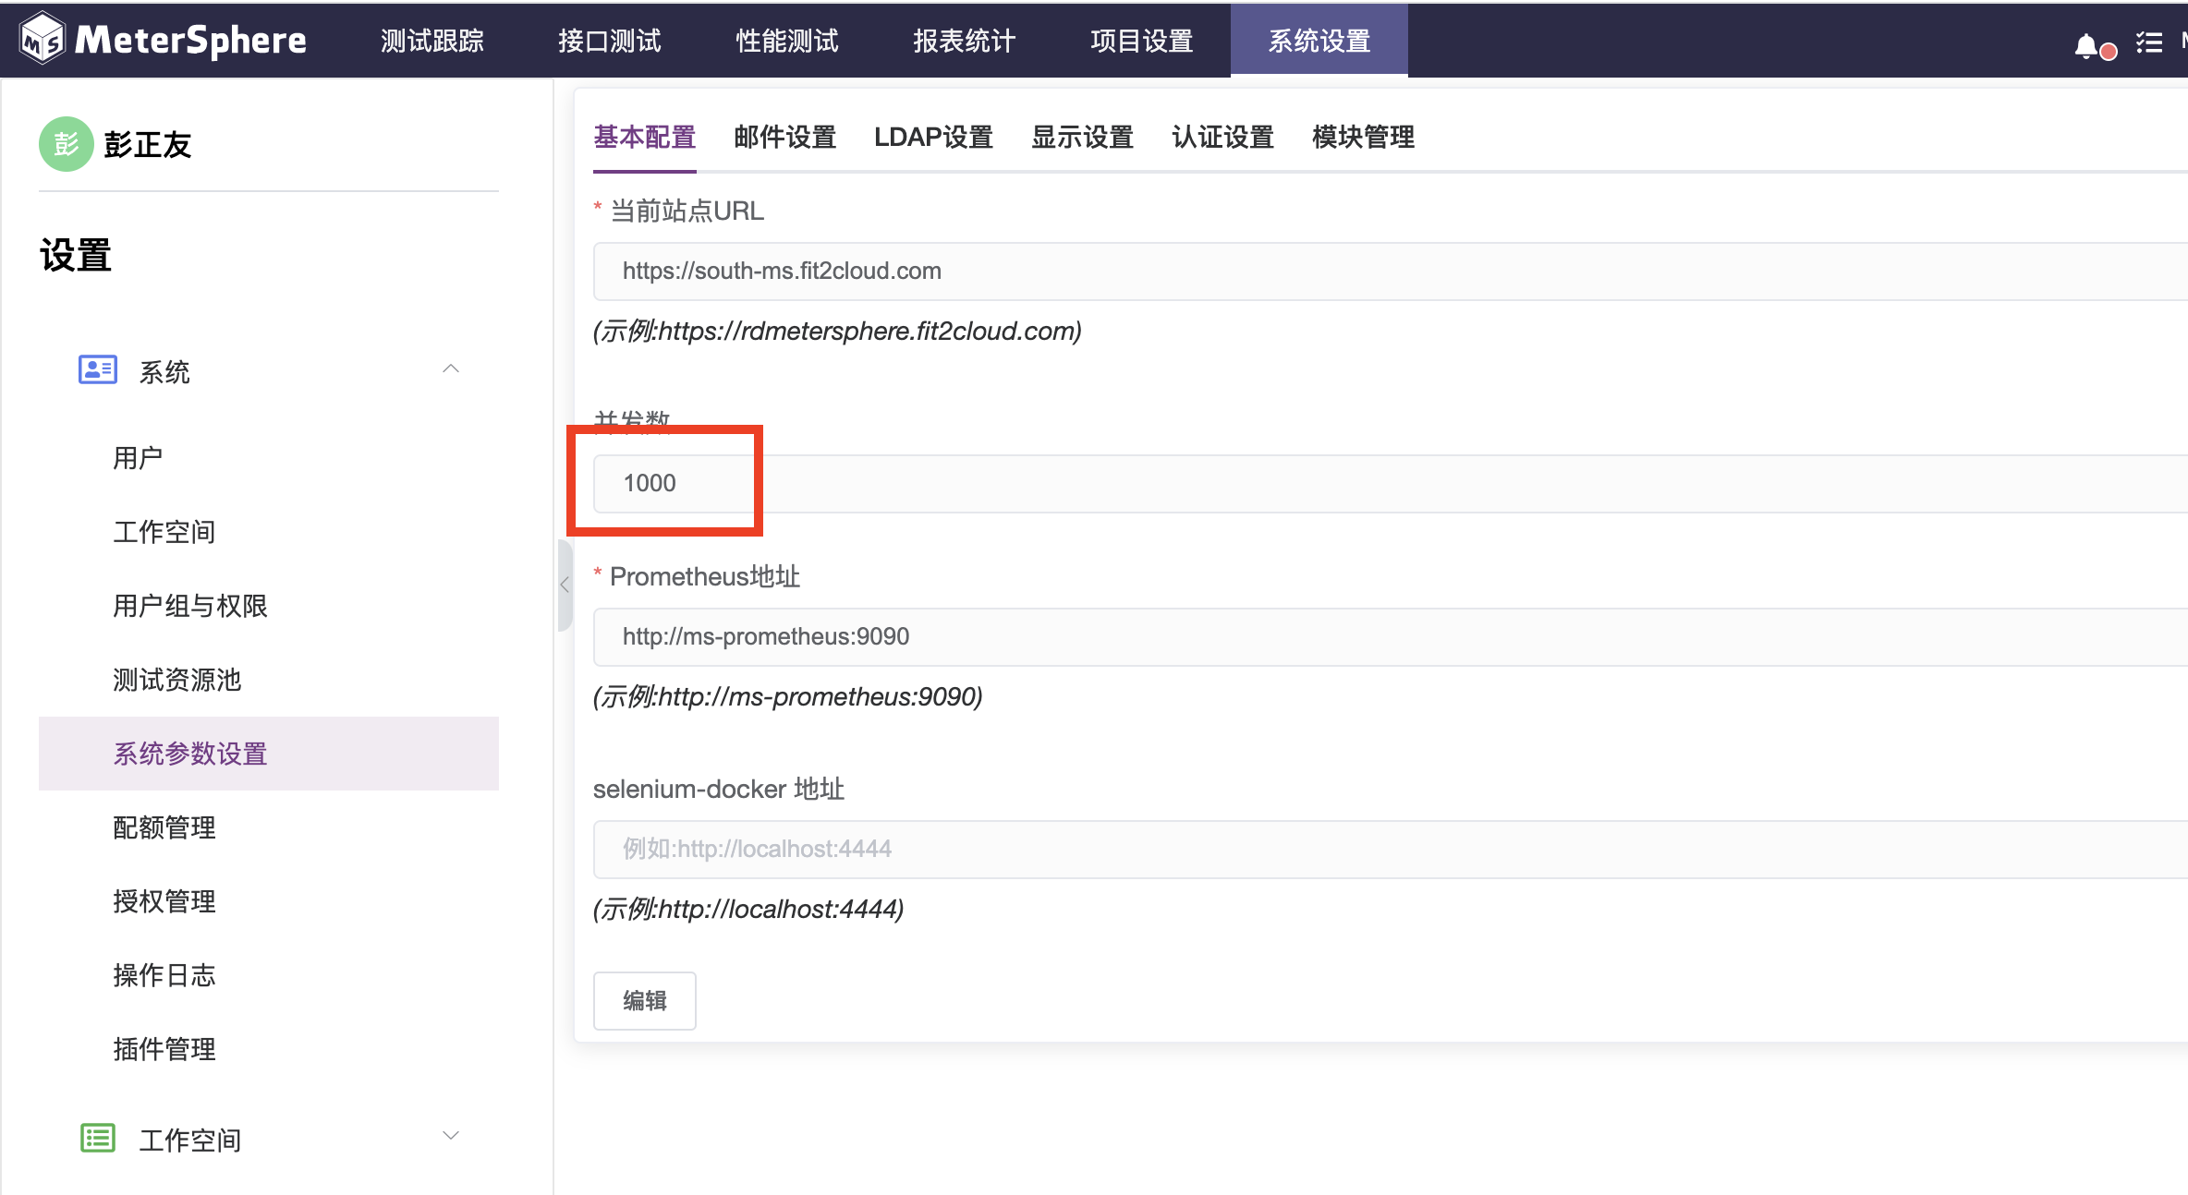Open the notifications bell
Image resolution: width=2188 pixels, height=1195 pixels.
pyautogui.click(x=2085, y=43)
